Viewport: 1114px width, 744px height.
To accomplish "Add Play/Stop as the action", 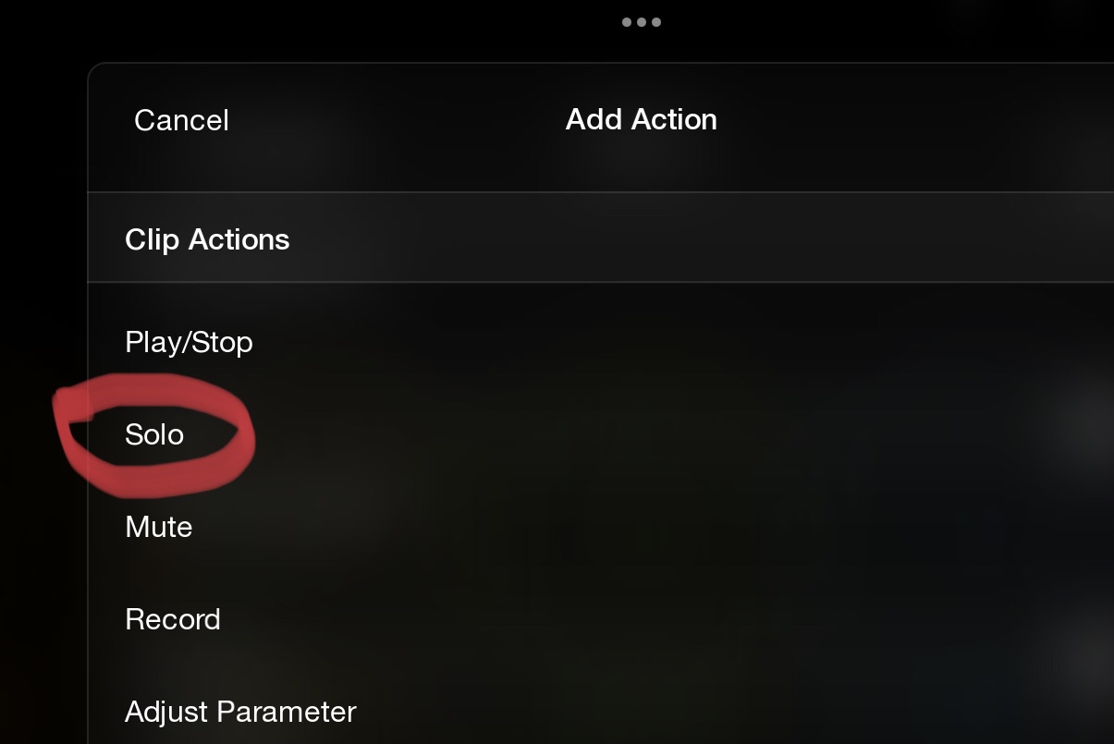I will 189,343.
